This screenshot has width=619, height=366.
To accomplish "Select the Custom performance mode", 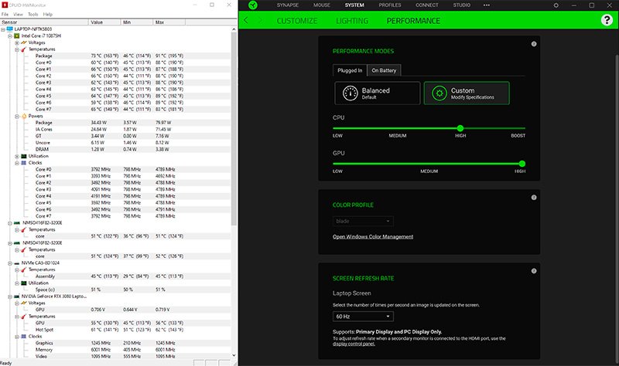I will (467, 93).
